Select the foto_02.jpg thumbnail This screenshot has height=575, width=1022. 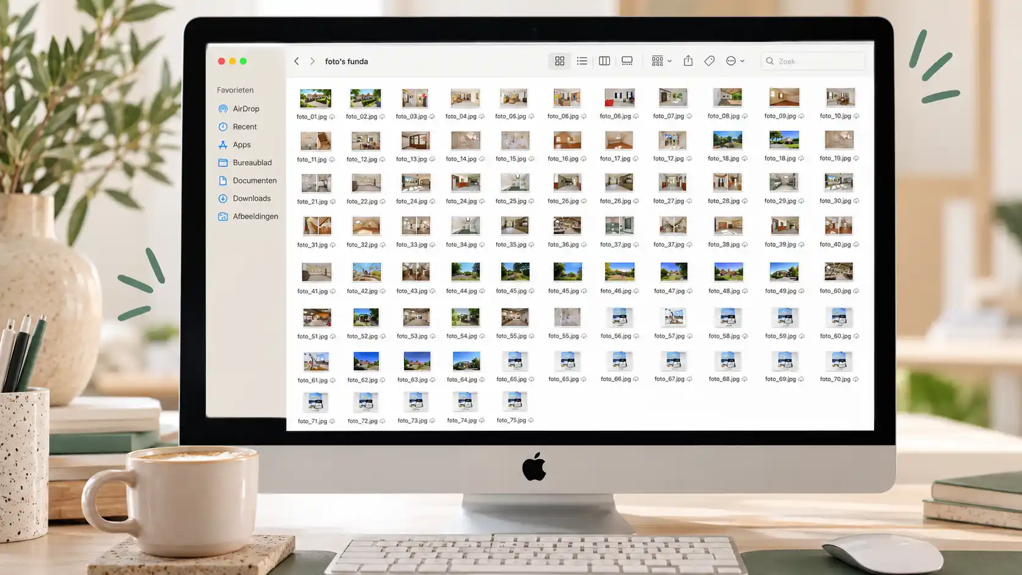pyautogui.click(x=366, y=98)
